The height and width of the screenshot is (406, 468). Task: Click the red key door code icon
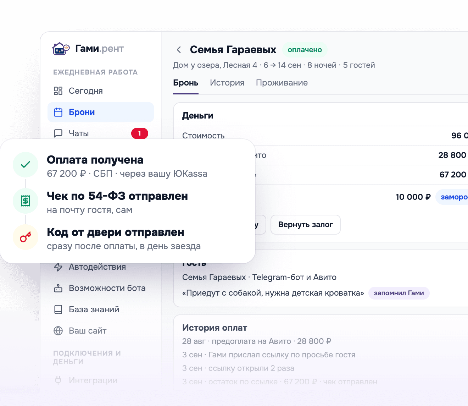point(26,237)
